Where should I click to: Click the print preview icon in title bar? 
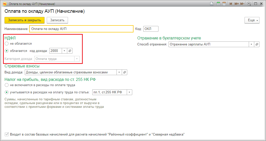coord(212,4)
